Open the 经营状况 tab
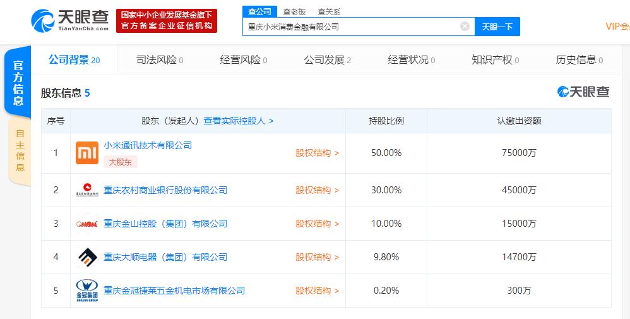This screenshot has height=319, width=630. point(412,60)
